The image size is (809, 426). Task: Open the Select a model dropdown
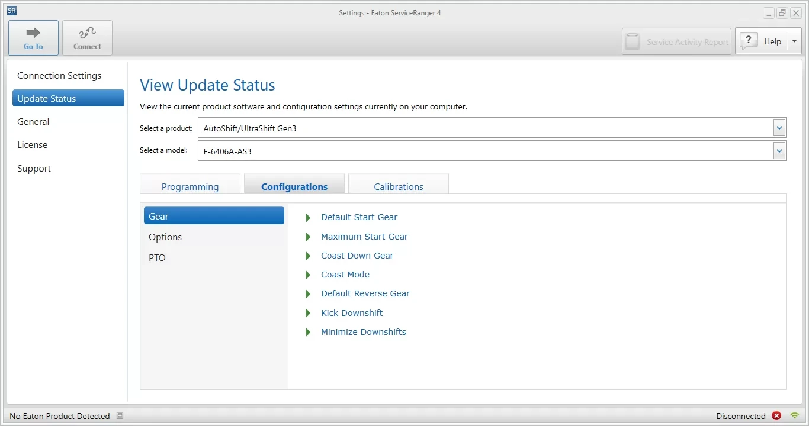pyautogui.click(x=779, y=151)
